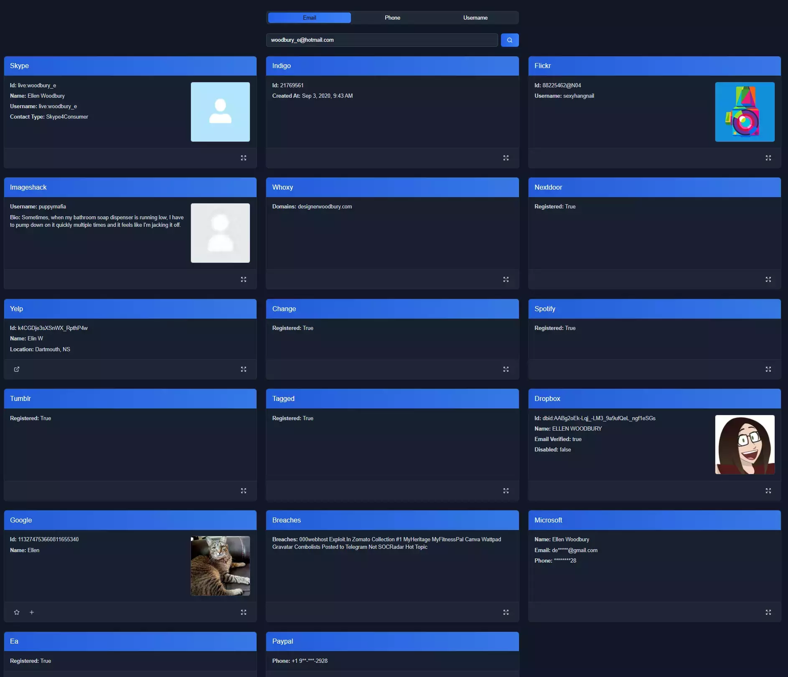Expand the Google card

(x=244, y=612)
